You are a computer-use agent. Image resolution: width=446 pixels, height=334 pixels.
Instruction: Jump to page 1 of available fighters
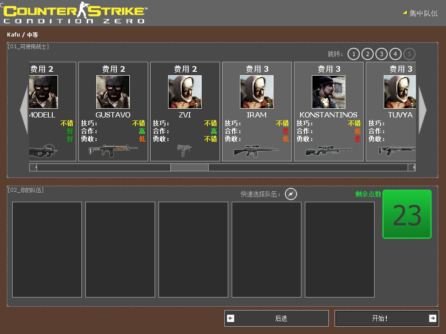(354, 54)
